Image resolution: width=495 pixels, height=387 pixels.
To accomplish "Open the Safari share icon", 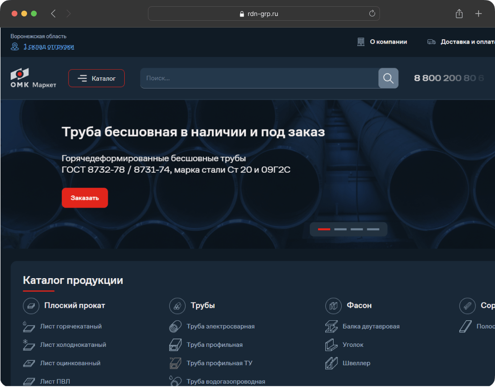I will [x=459, y=14].
